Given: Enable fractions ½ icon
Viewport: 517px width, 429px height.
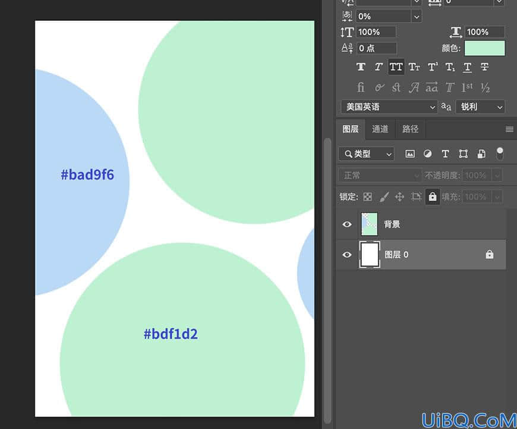Looking at the screenshot, I should (485, 87).
